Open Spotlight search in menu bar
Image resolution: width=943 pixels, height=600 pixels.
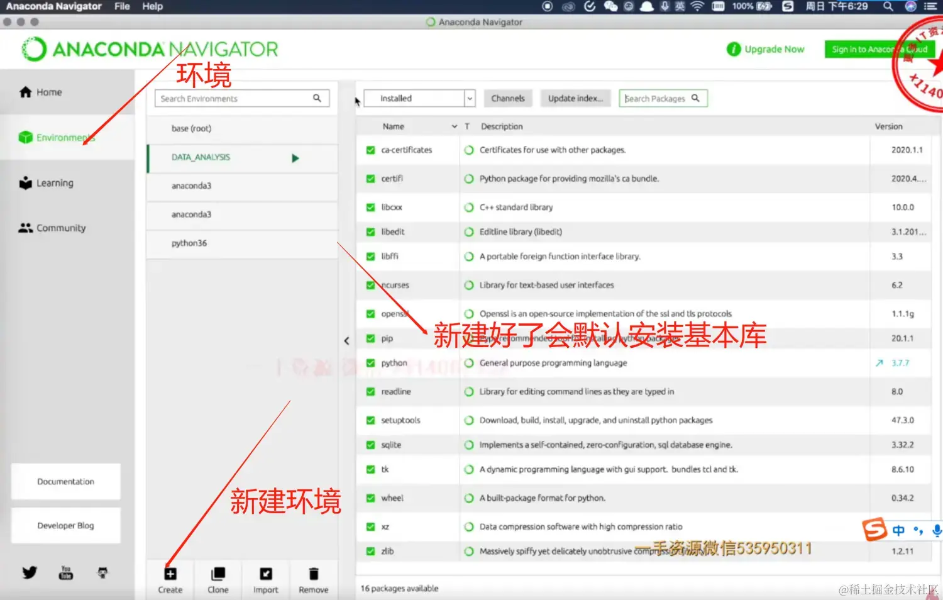(x=888, y=6)
